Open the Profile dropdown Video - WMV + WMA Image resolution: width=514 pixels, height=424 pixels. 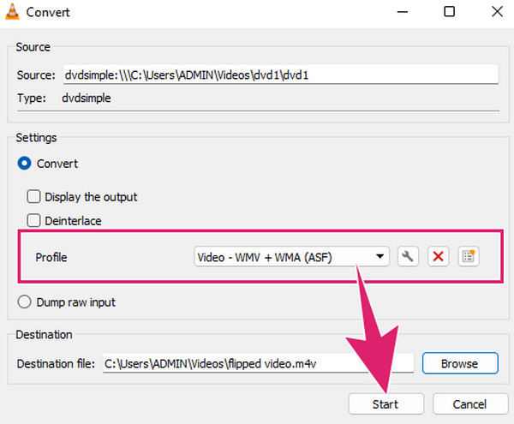point(291,257)
